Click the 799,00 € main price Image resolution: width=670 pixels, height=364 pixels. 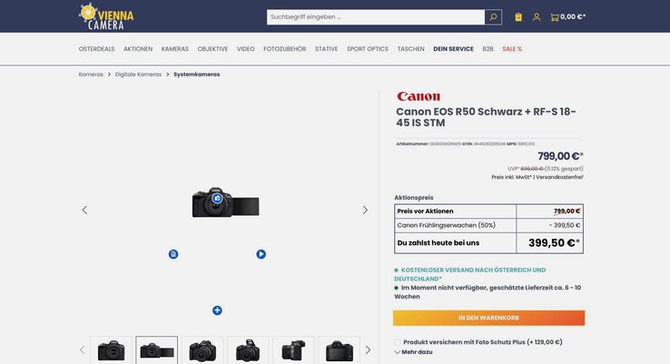[x=560, y=156]
